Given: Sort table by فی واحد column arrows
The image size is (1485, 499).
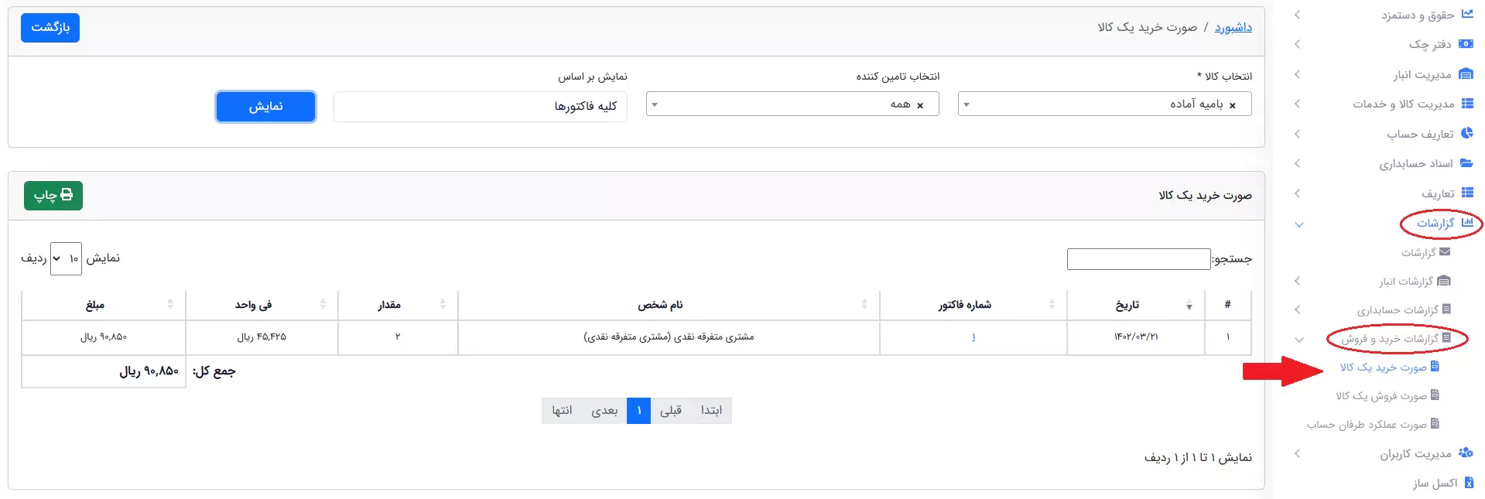Looking at the screenshot, I should point(323,305).
